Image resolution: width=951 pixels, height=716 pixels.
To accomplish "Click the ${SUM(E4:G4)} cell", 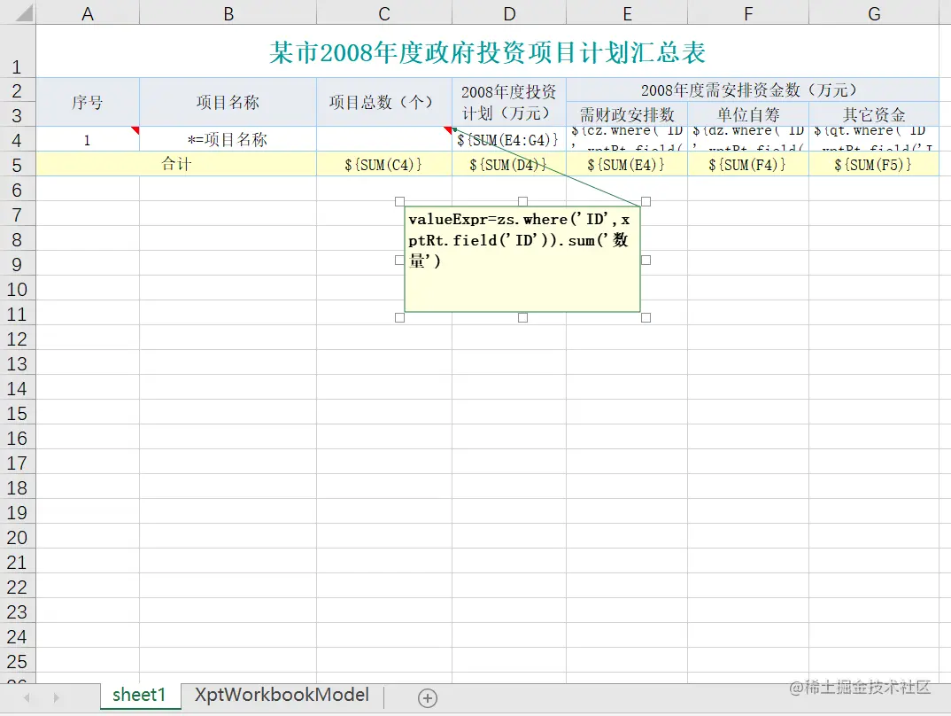I will click(x=509, y=139).
